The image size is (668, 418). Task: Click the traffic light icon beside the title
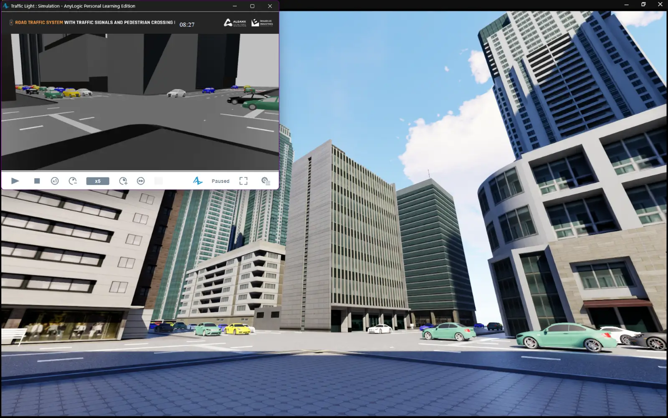point(11,23)
